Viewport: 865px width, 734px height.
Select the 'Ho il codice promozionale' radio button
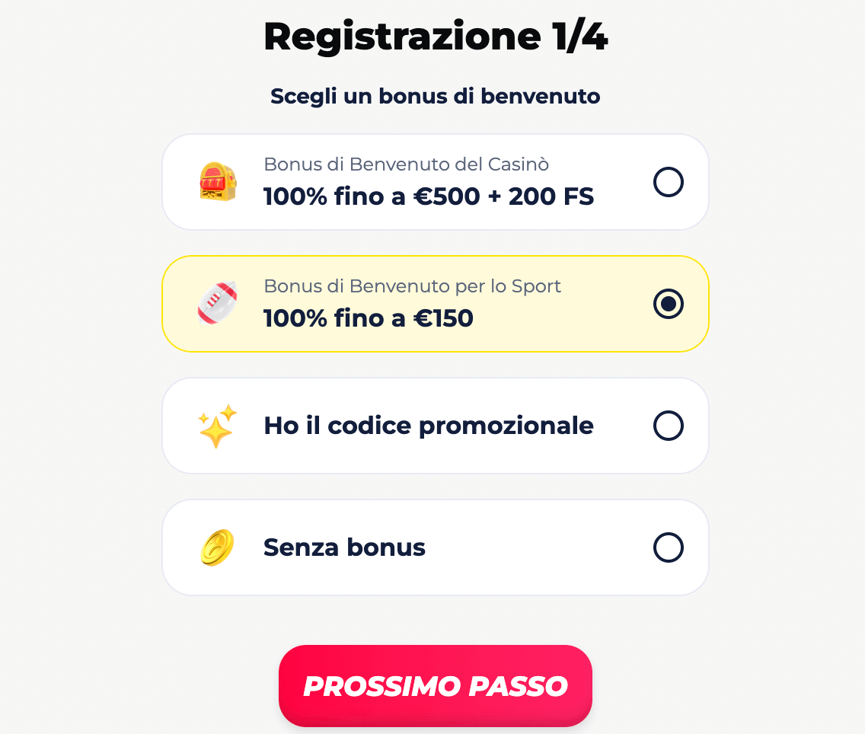coord(669,426)
